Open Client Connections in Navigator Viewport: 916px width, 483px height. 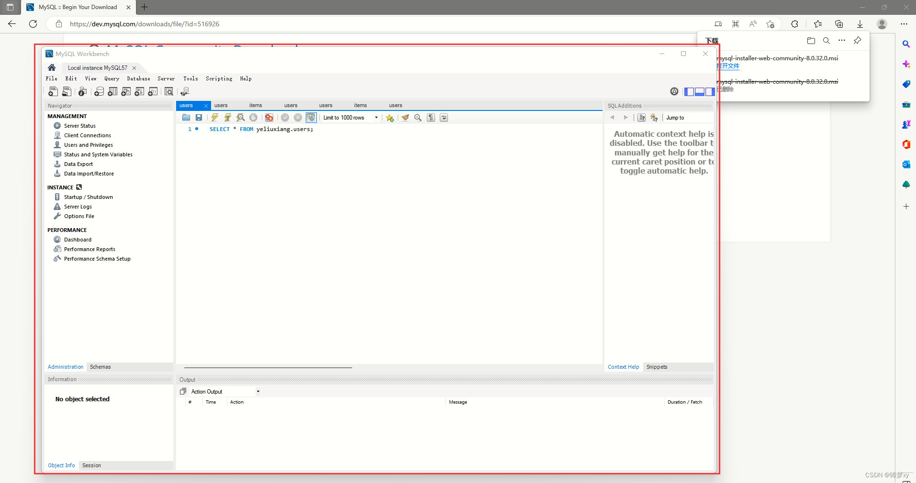(87, 135)
